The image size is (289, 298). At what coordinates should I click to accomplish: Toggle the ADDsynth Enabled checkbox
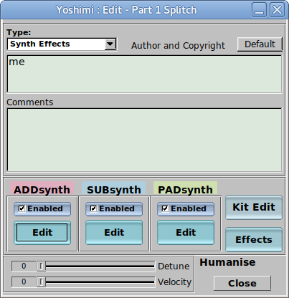click(22, 208)
